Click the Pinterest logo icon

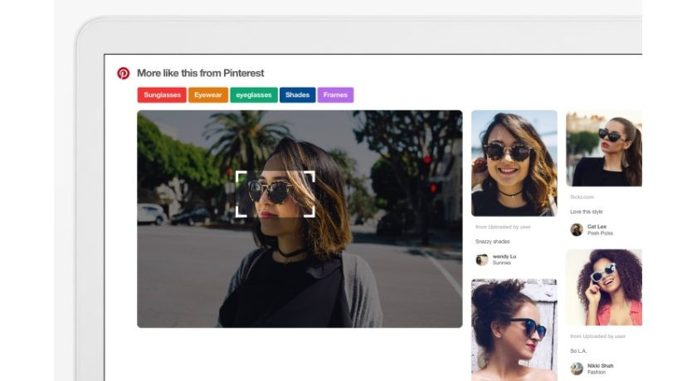[124, 73]
